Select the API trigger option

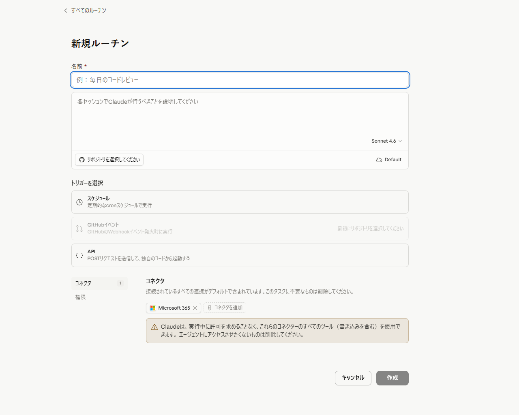pyautogui.click(x=240, y=255)
